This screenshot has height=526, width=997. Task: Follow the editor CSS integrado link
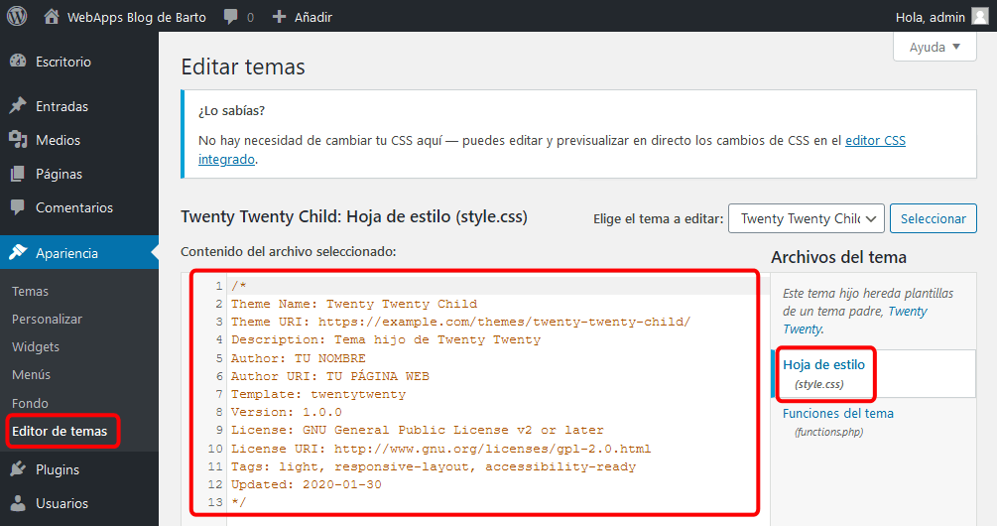point(875,140)
